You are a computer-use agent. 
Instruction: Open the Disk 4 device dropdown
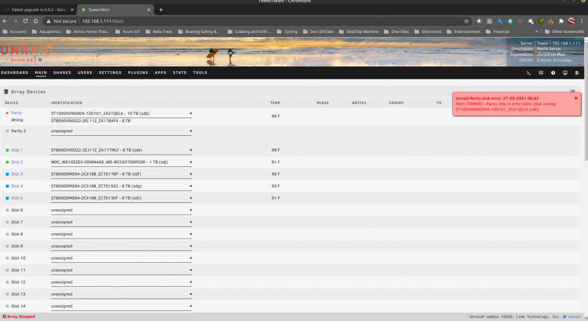click(x=121, y=186)
